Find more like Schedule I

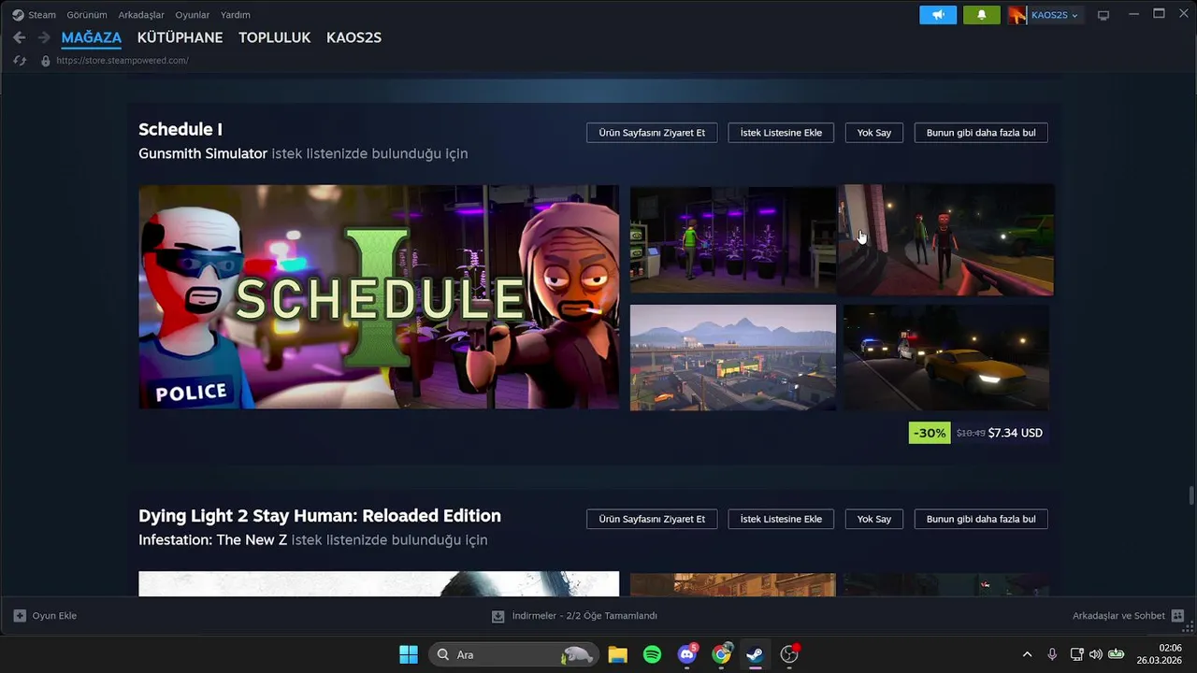981,133
